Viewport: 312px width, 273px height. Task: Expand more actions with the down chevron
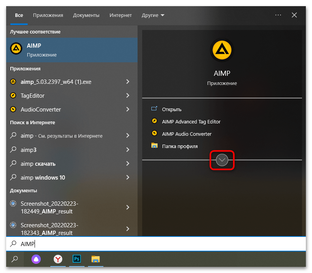point(222,160)
